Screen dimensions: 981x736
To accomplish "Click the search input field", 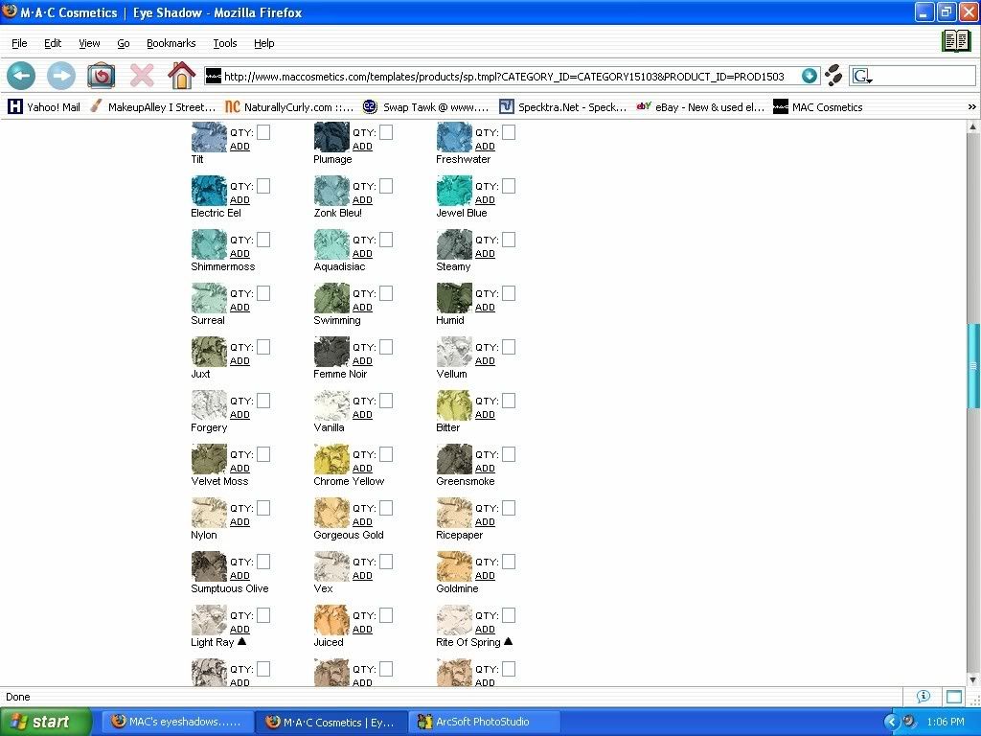I will click(924, 77).
